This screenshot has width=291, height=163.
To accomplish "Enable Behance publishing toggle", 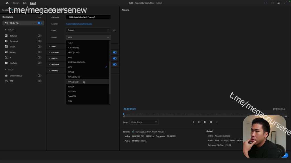I will click(x=40, y=36).
